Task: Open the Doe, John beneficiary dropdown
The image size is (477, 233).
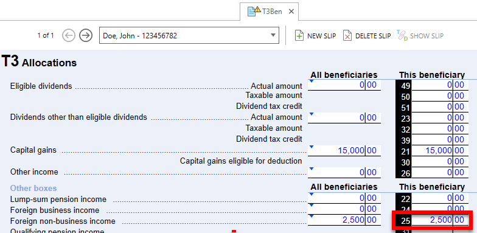Action: click(x=189, y=35)
